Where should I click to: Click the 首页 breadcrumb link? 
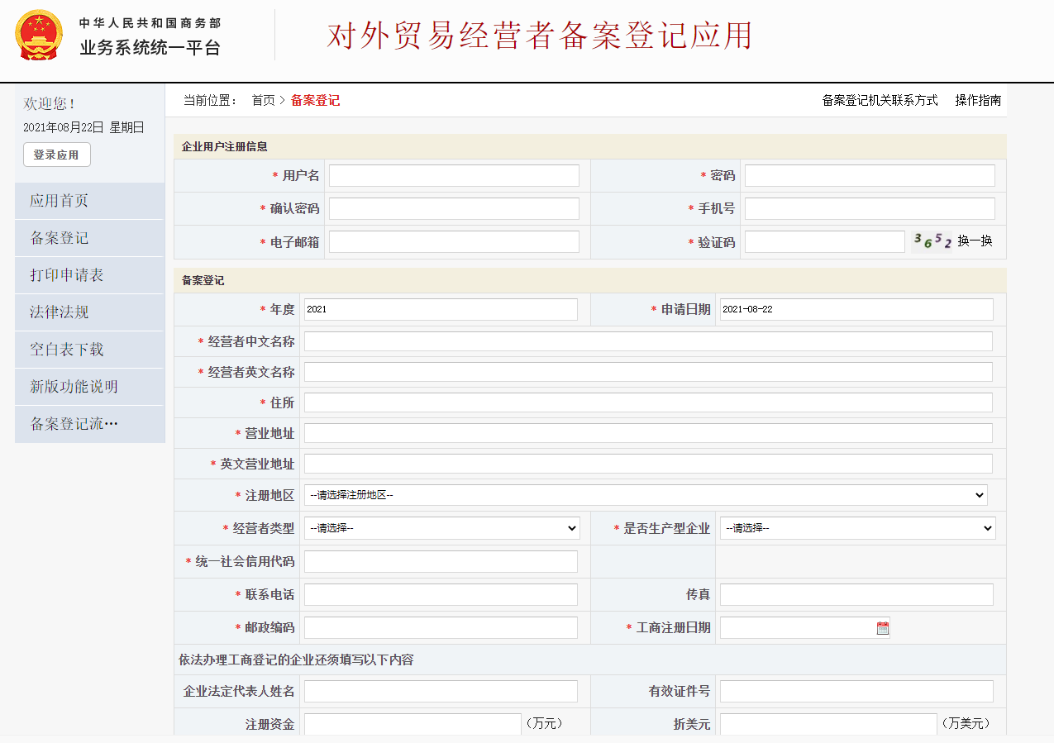(x=263, y=100)
